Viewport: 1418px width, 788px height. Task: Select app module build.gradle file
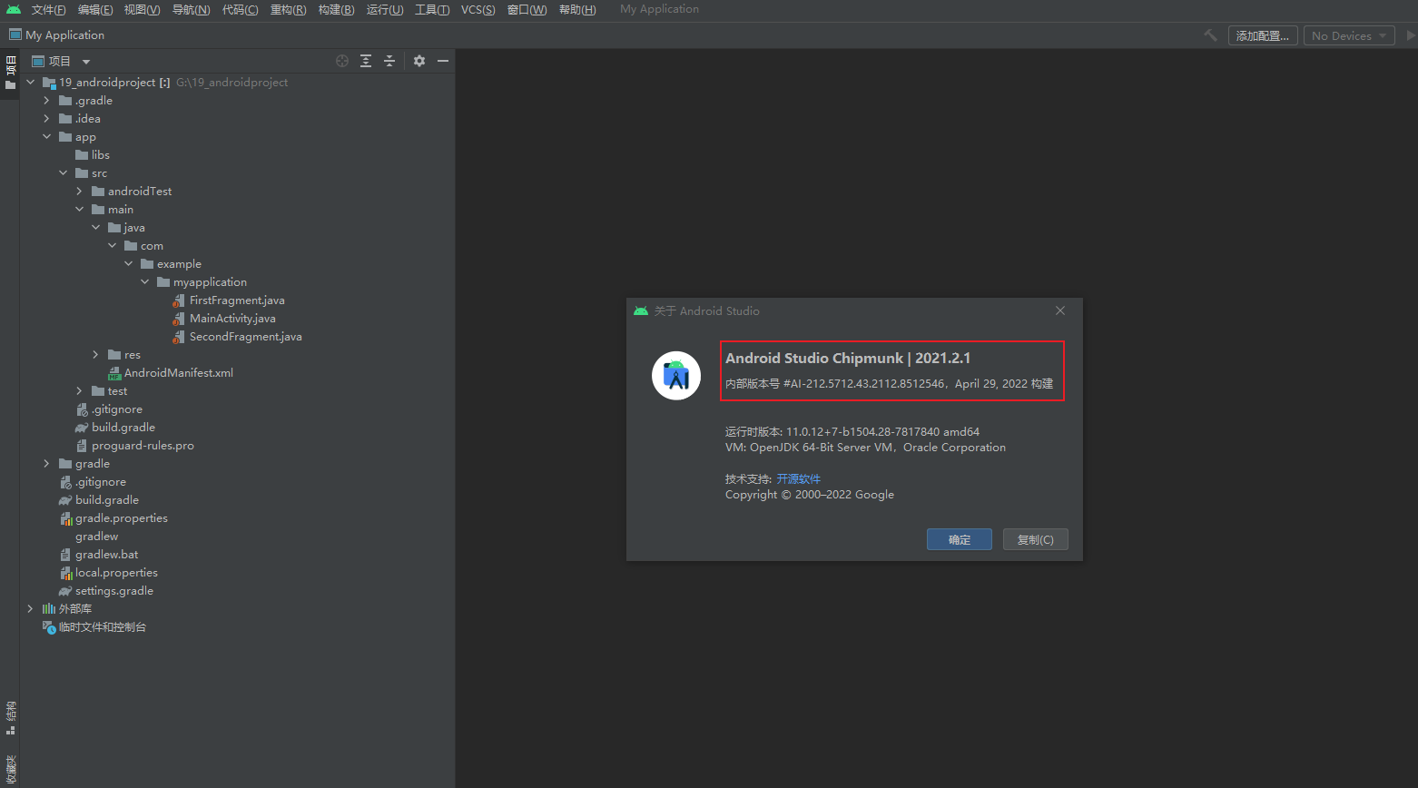coord(123,428)
